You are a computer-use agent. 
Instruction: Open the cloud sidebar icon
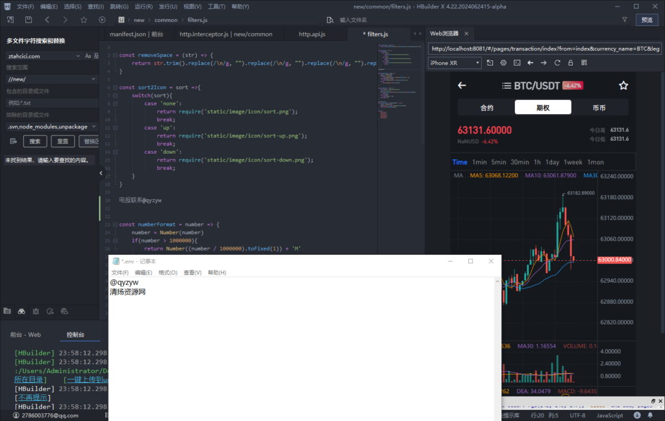64,311
